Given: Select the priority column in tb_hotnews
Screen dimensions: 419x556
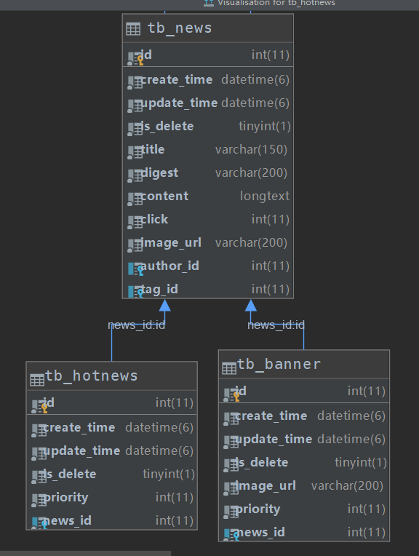Looking at the screenshot, I should tap(112, 498).
